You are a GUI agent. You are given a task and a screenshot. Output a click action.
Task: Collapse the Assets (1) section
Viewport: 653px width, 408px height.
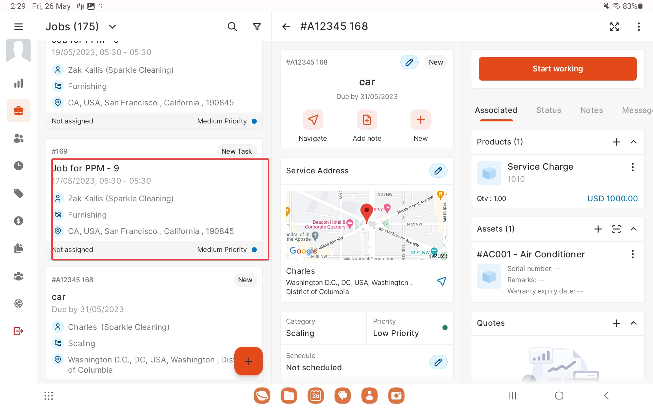tap(634, 229)
